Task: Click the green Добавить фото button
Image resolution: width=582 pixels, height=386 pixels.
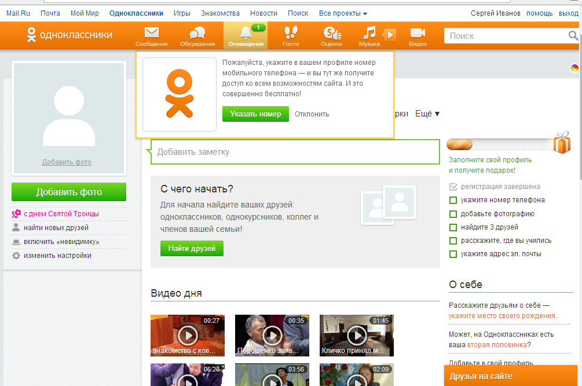Action: pos(69,192)
